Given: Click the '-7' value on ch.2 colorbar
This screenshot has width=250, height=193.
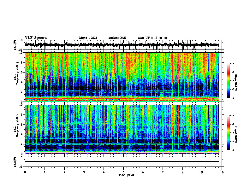Looking at the screenshot, I should (x=232, y=150).
